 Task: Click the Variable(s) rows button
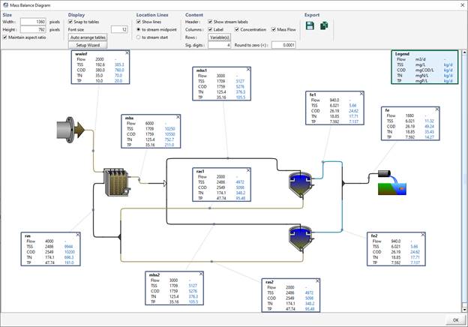pos(219,37)
